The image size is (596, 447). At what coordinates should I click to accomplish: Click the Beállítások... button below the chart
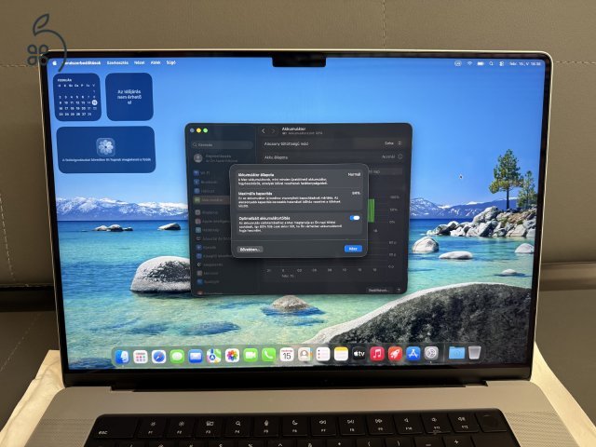click(x=378, y=290)
